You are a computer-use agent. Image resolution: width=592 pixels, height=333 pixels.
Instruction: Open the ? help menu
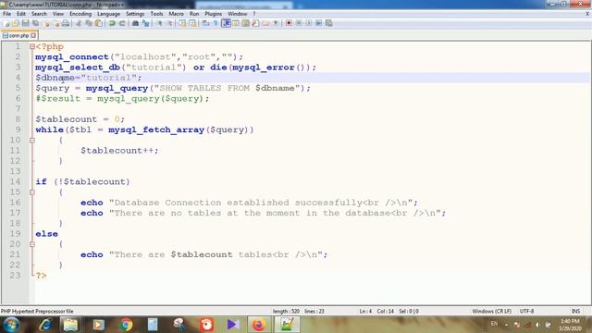pos(254,14)
